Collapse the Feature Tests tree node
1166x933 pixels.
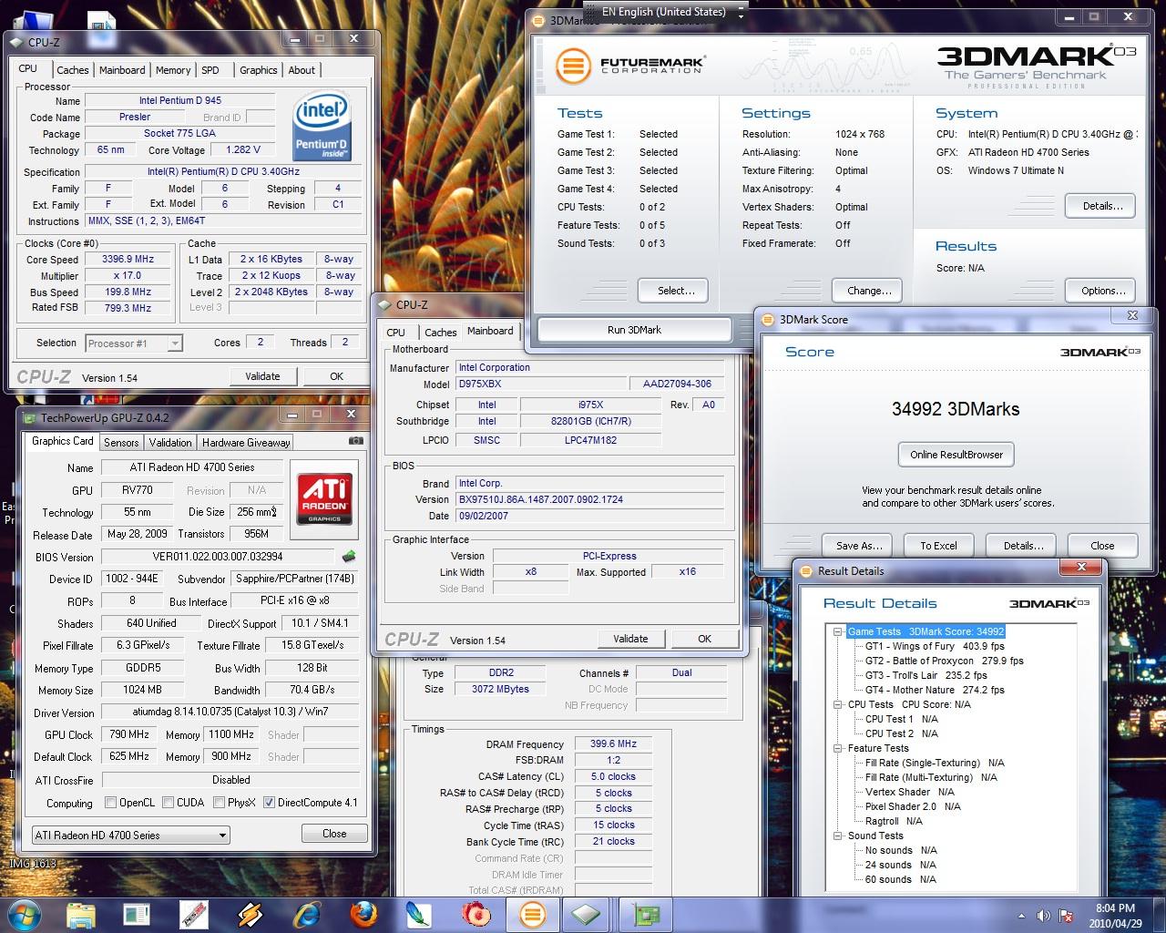tap(838, 748)
